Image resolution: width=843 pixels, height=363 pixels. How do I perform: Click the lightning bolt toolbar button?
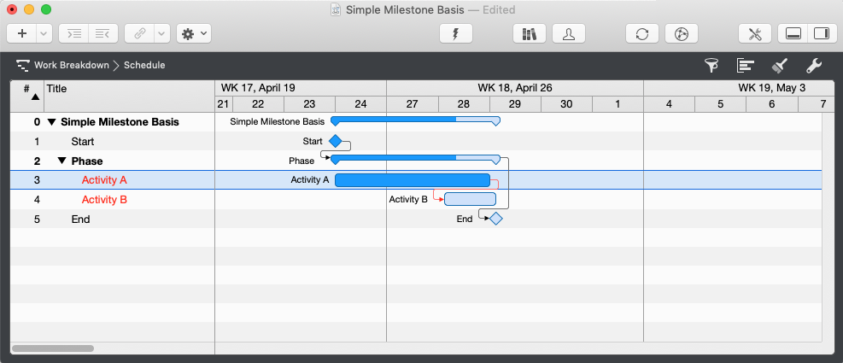[456, 33]
